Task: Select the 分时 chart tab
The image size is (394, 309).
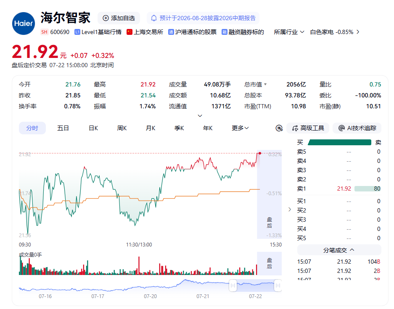Action: pyautogui.click(x=32, y=128)
